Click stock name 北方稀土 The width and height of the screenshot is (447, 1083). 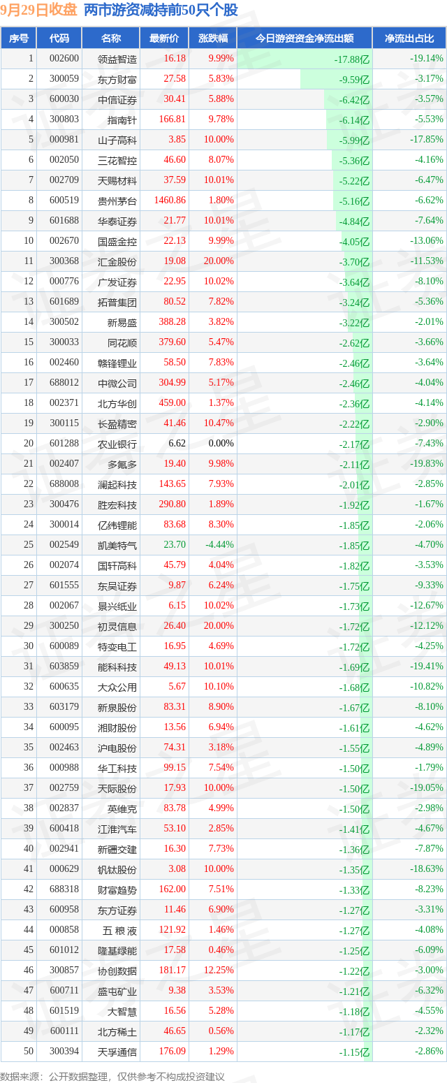117,1032
